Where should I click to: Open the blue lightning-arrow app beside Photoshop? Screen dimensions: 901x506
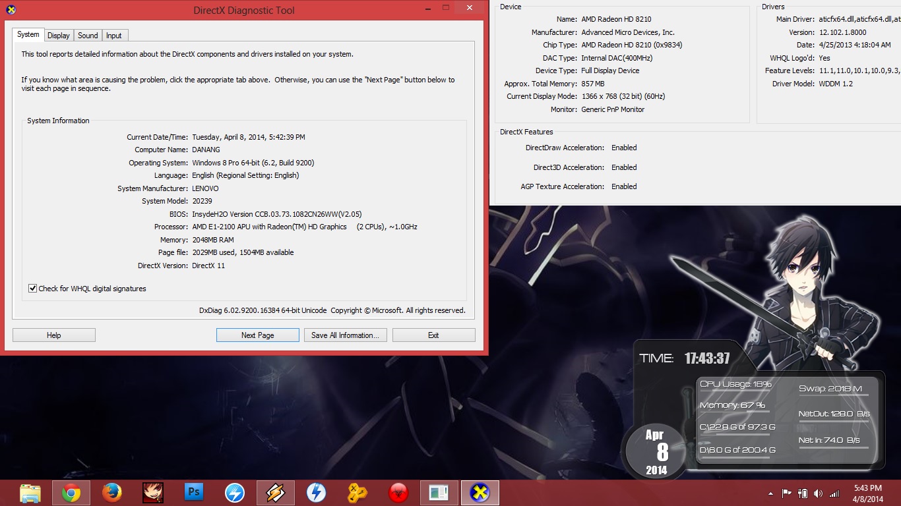coord(235,493)
